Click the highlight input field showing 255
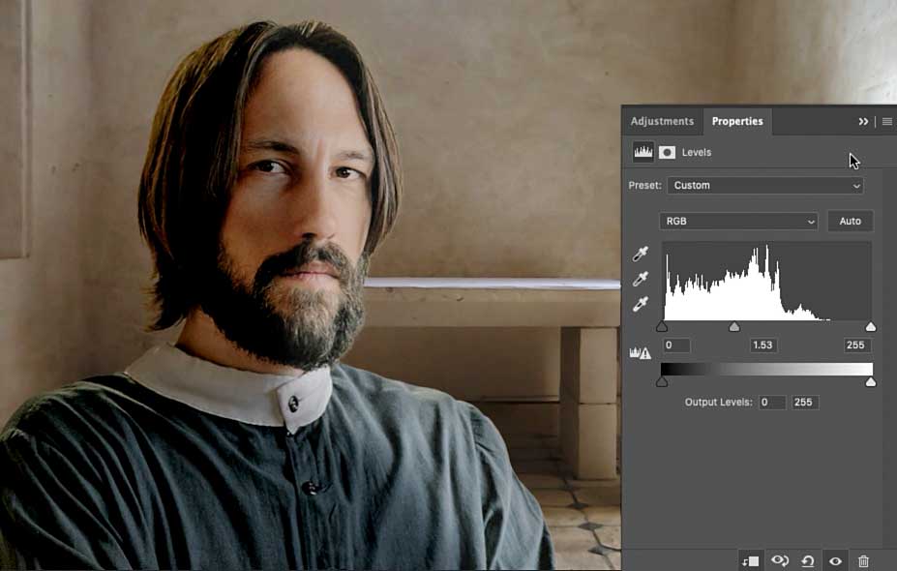 (856, 345)
